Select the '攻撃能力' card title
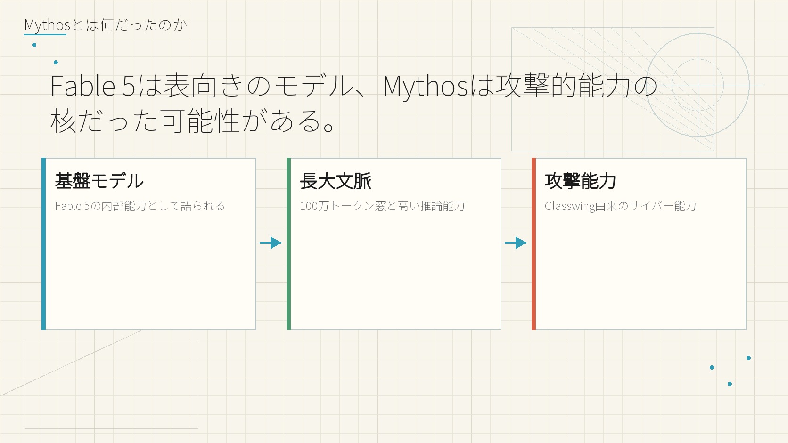The width and height of the screenshot is (788, 443). tap(580, 181)
